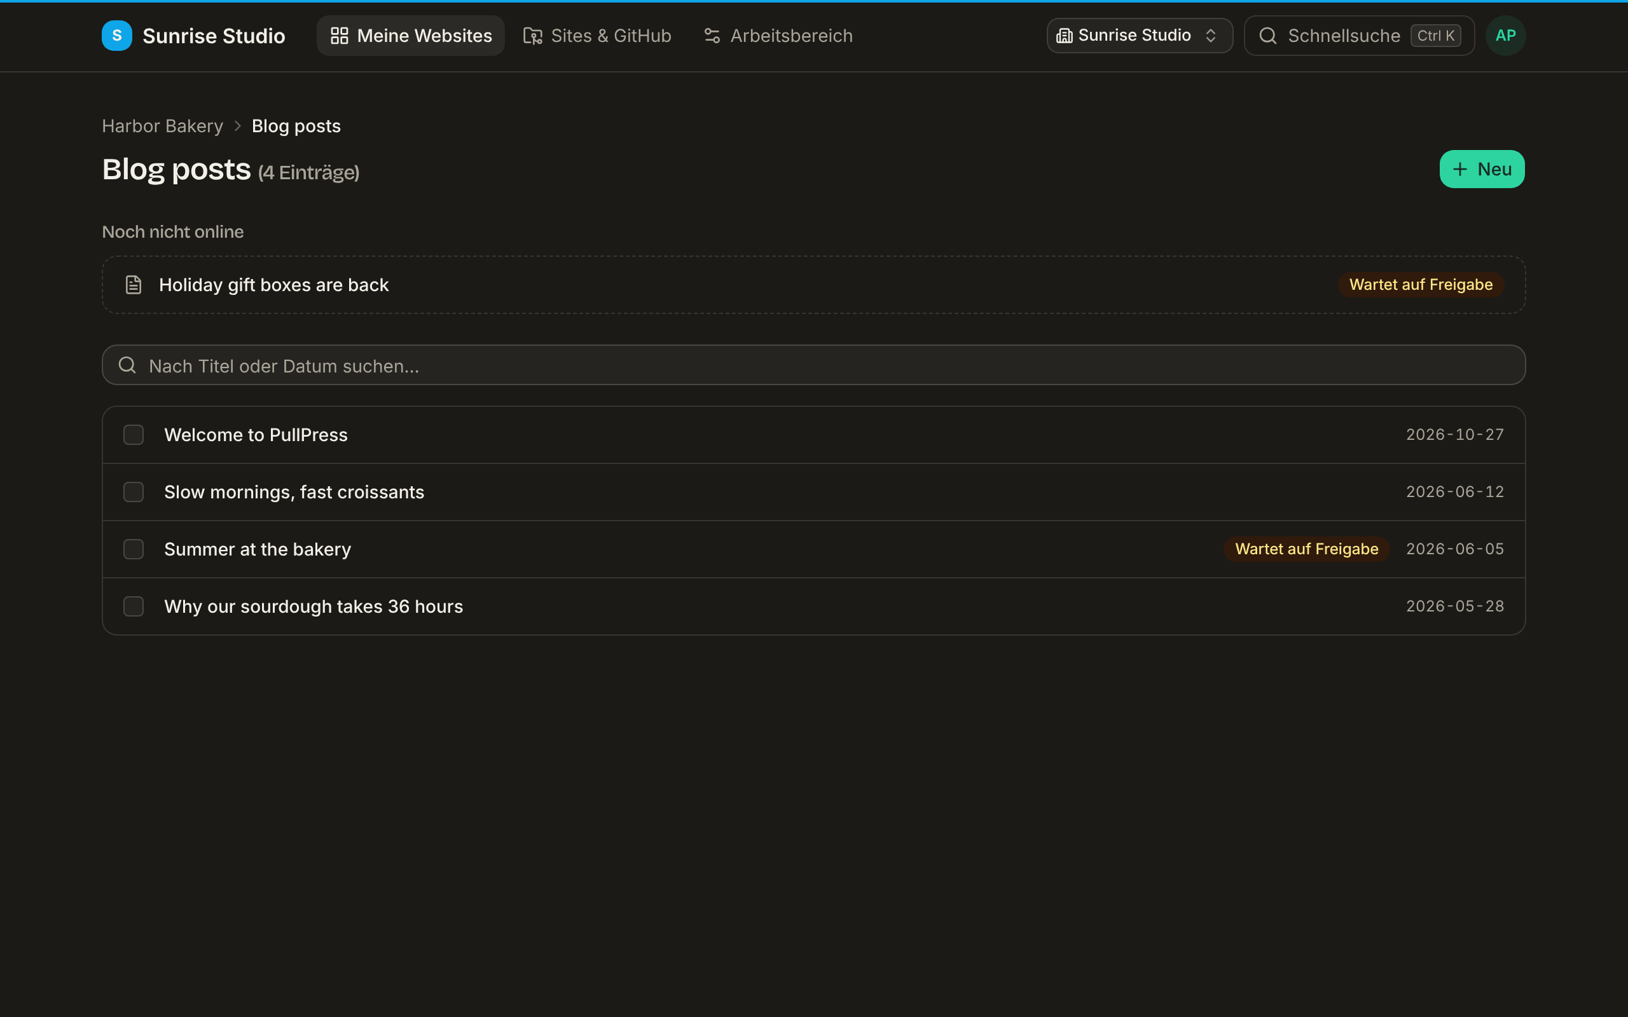Viewport: 1628px width, 1017px height.
Task: Check the Why our sourdough takes 36 hours box
Action: 133,606
